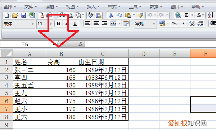Expand the currency format options arrow

point(168,23)
